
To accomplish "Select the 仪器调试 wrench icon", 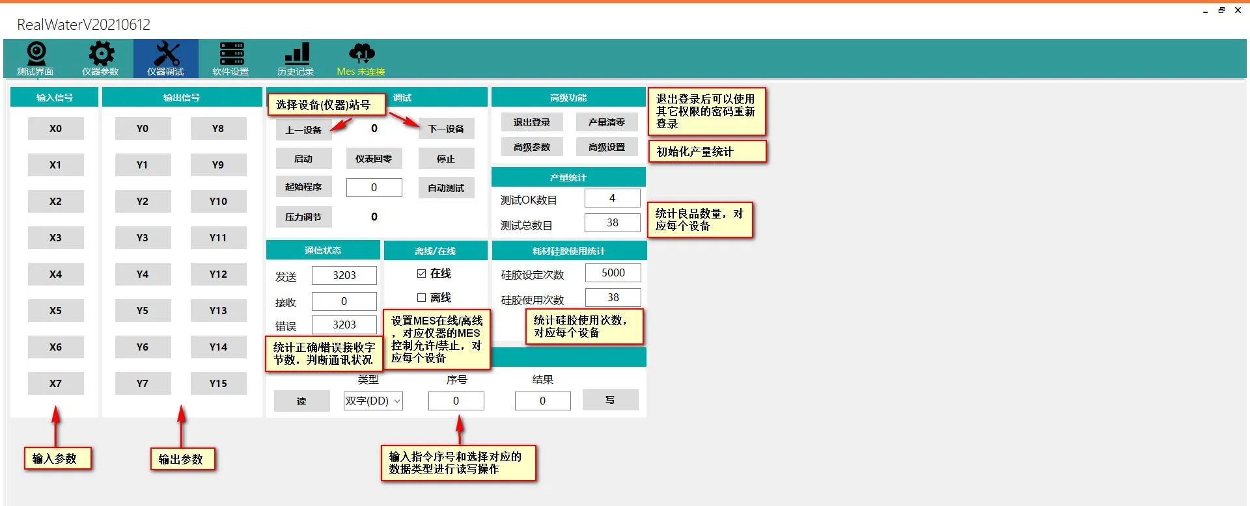I will (x=166, y=53).
